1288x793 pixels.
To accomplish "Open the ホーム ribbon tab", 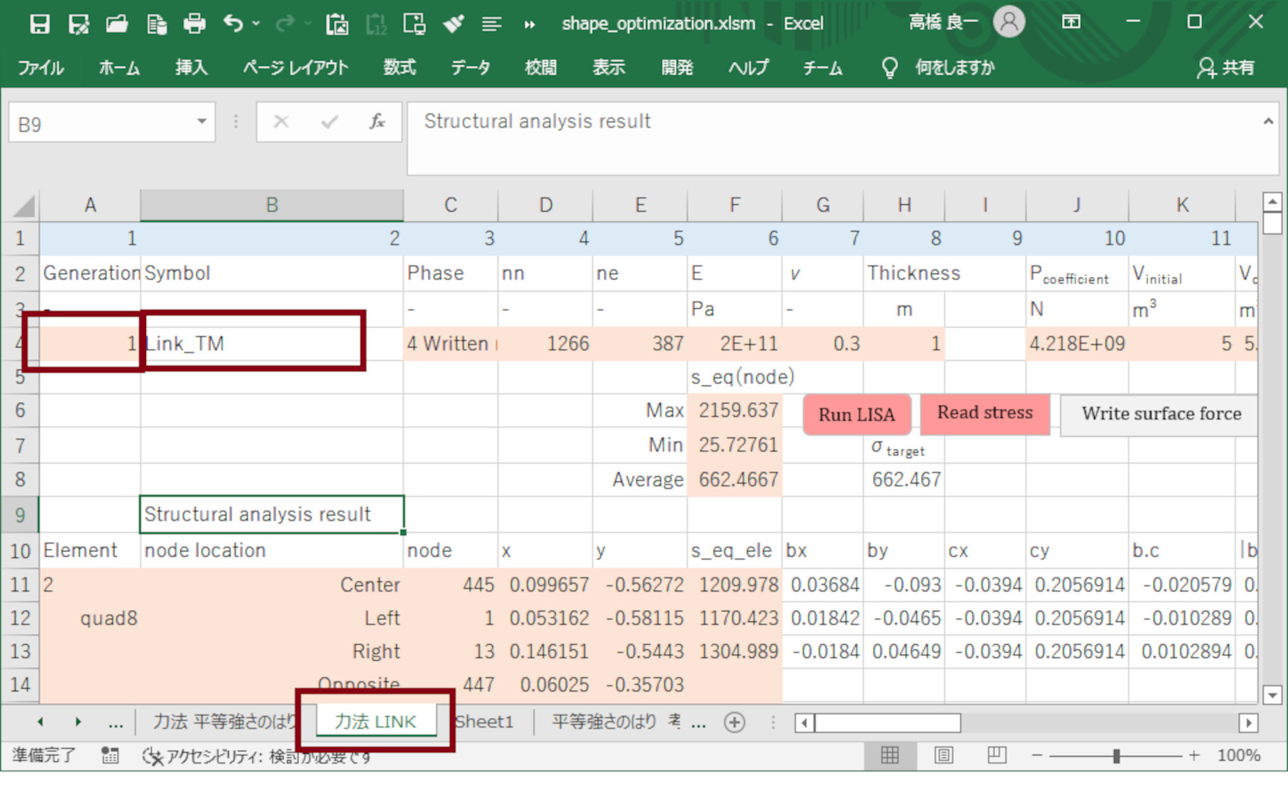I will [x=119, y=68].
